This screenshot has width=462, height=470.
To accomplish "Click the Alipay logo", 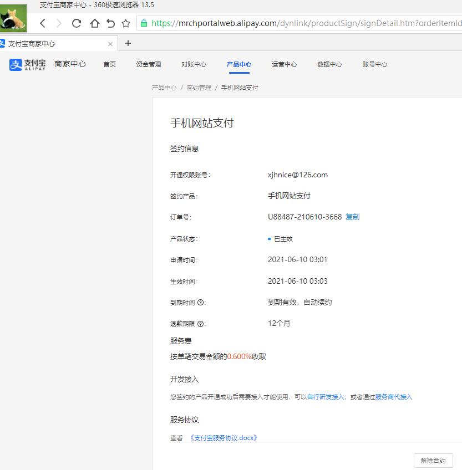I will 27,64.
